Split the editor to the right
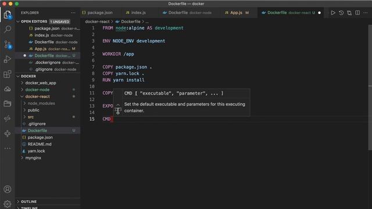 pyautogui.click(x=357, y=13)
